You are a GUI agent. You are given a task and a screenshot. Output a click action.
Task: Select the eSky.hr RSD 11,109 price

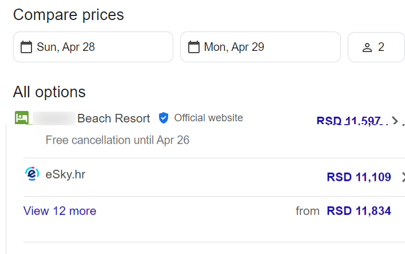359,177
